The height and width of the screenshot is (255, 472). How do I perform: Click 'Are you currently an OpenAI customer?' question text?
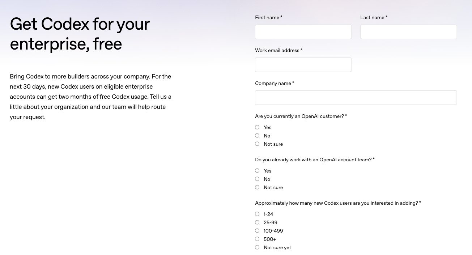(x=301, y=116)
